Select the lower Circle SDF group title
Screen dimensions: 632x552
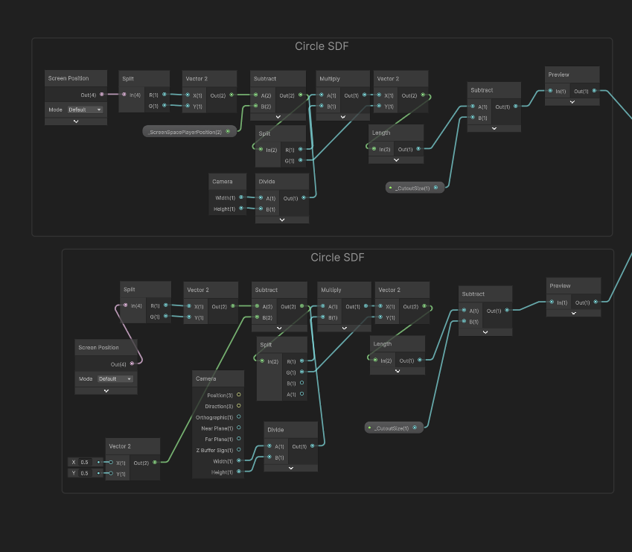tap(337, 258)
